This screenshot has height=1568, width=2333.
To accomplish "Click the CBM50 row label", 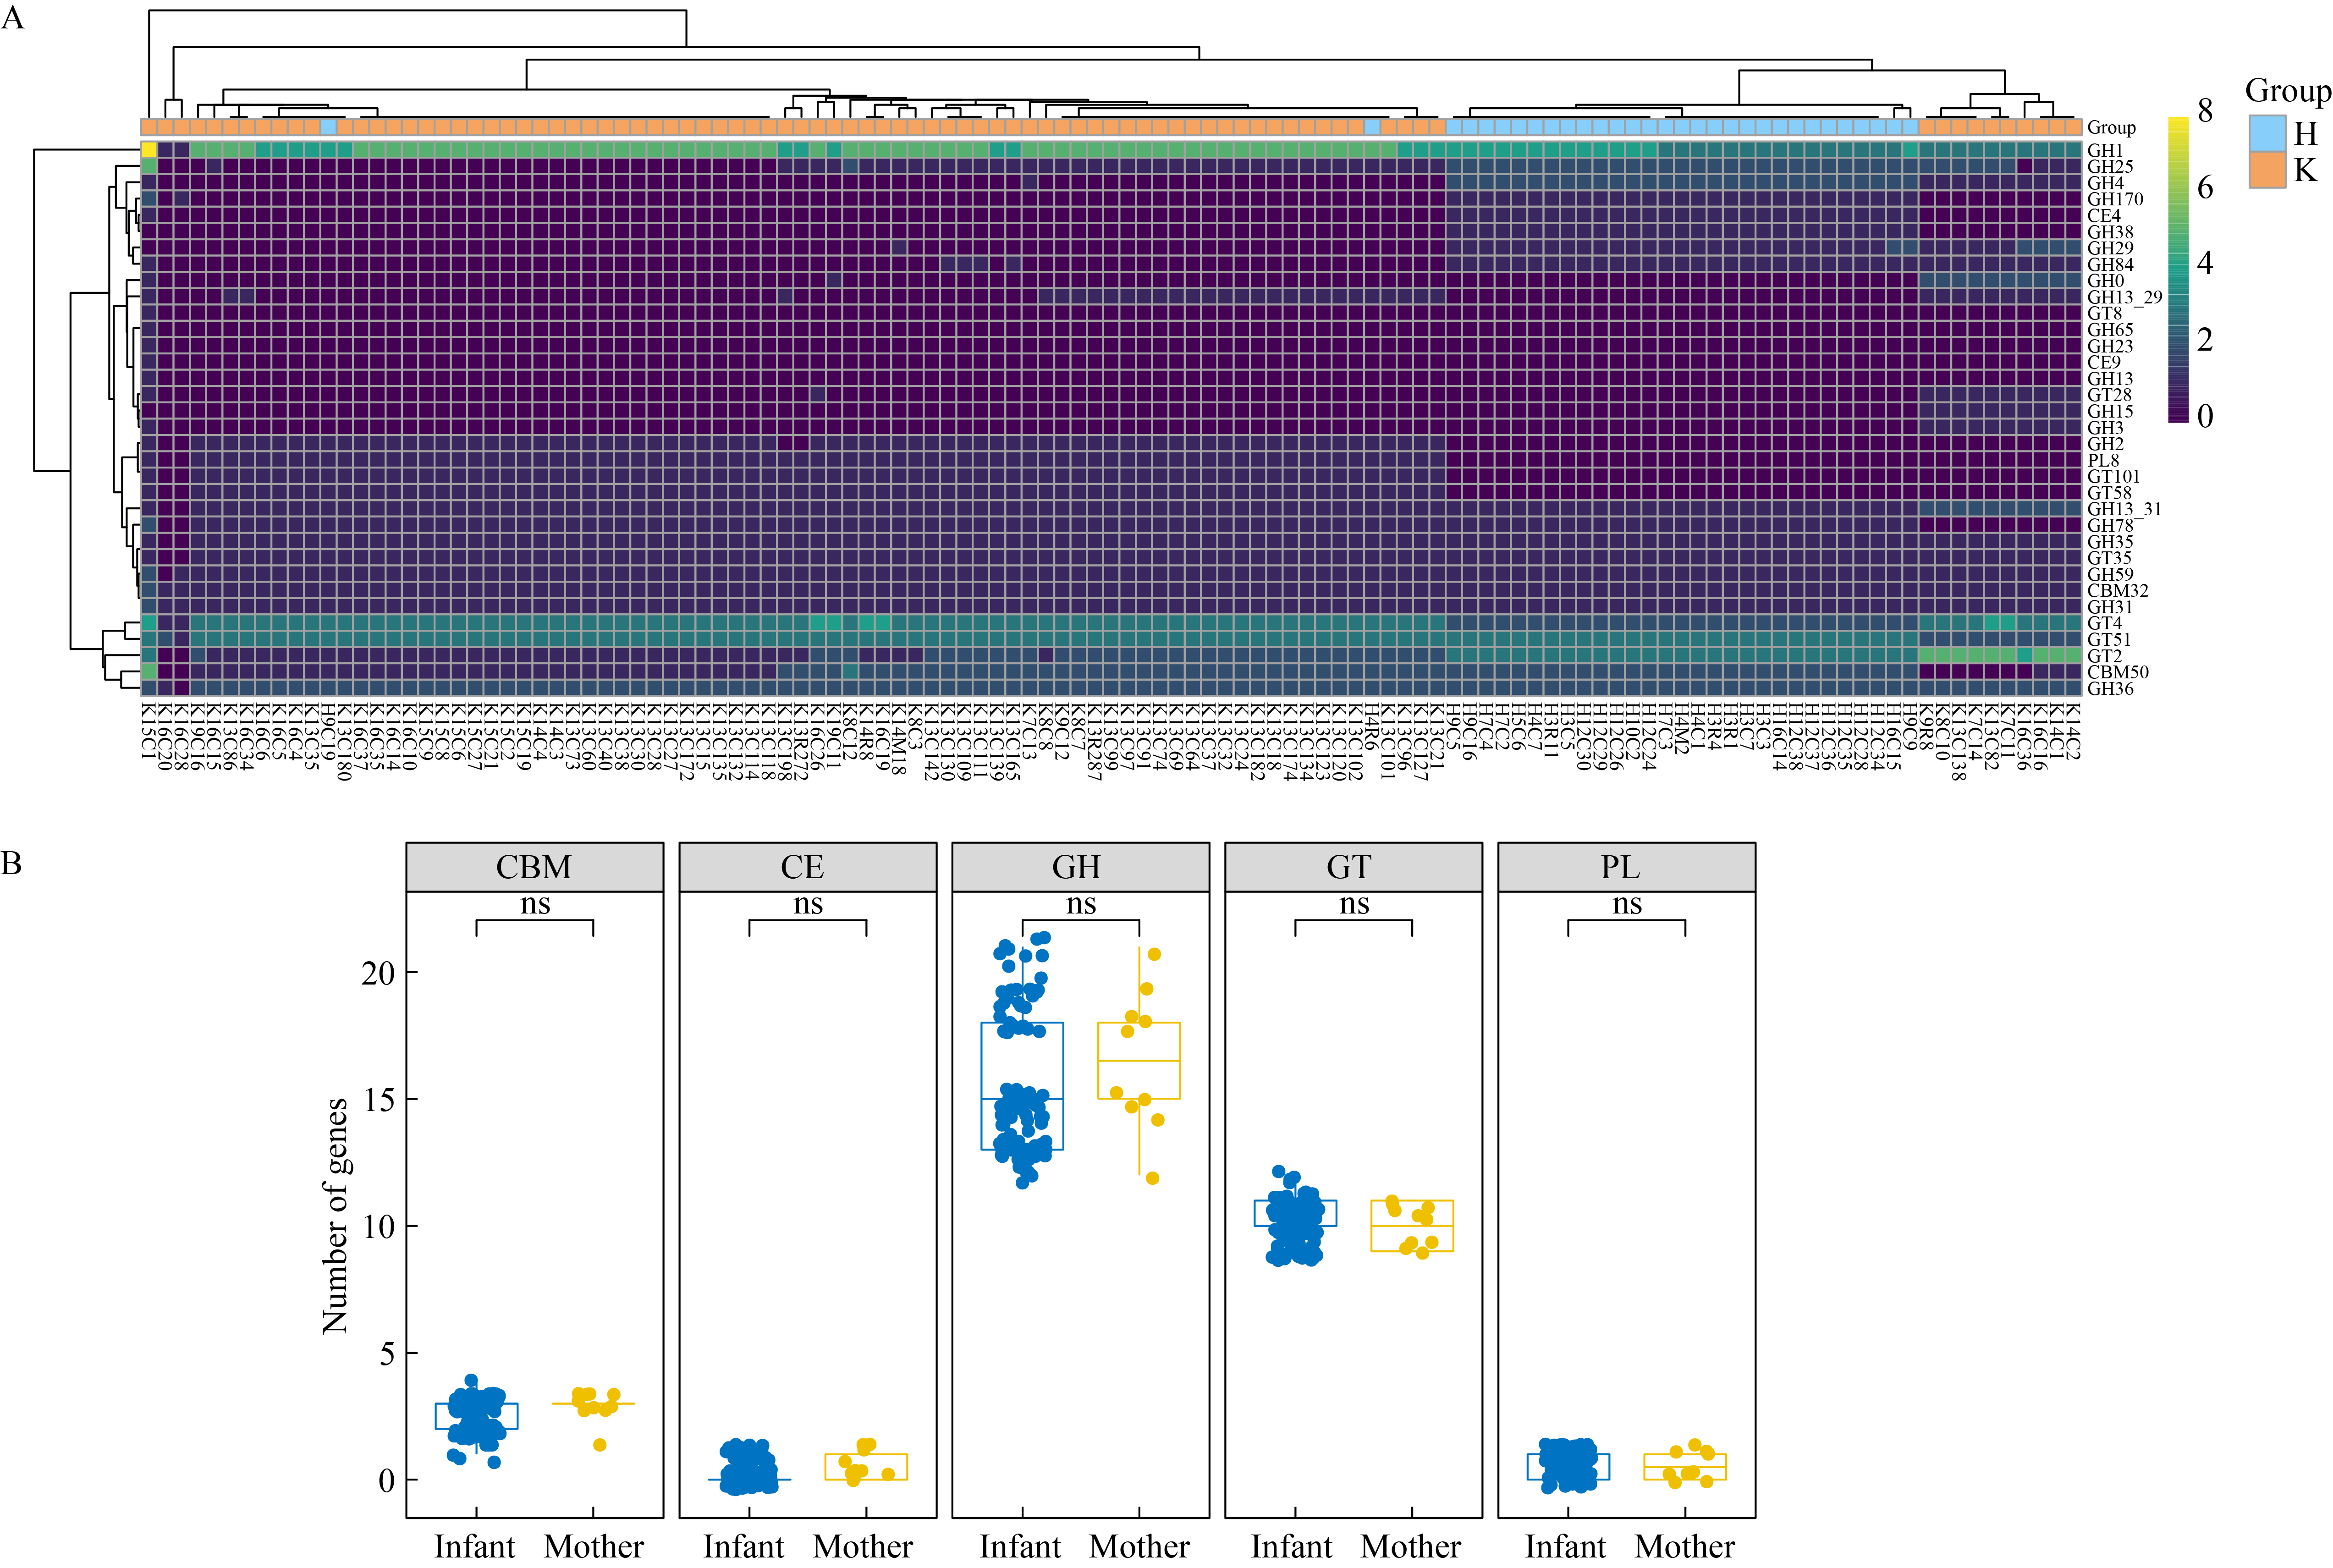I will pyautogui.click(x=2117, y=672).
